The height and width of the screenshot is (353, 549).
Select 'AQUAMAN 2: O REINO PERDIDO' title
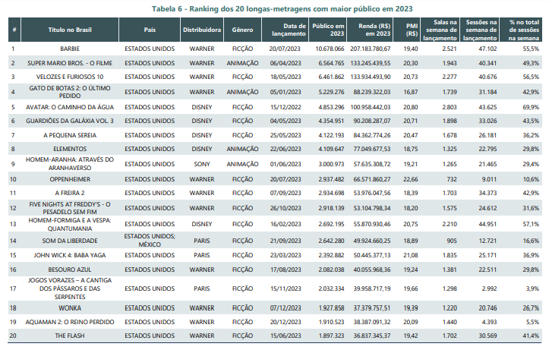point(70,322)
